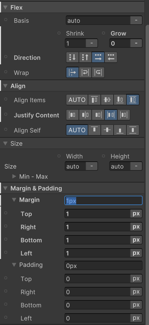
Task: Click the Margin Left value field
Action: tap(97, 253)
